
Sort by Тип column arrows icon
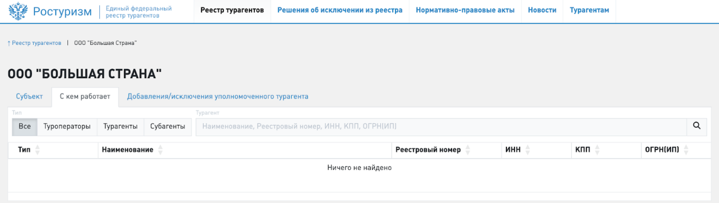38,150
